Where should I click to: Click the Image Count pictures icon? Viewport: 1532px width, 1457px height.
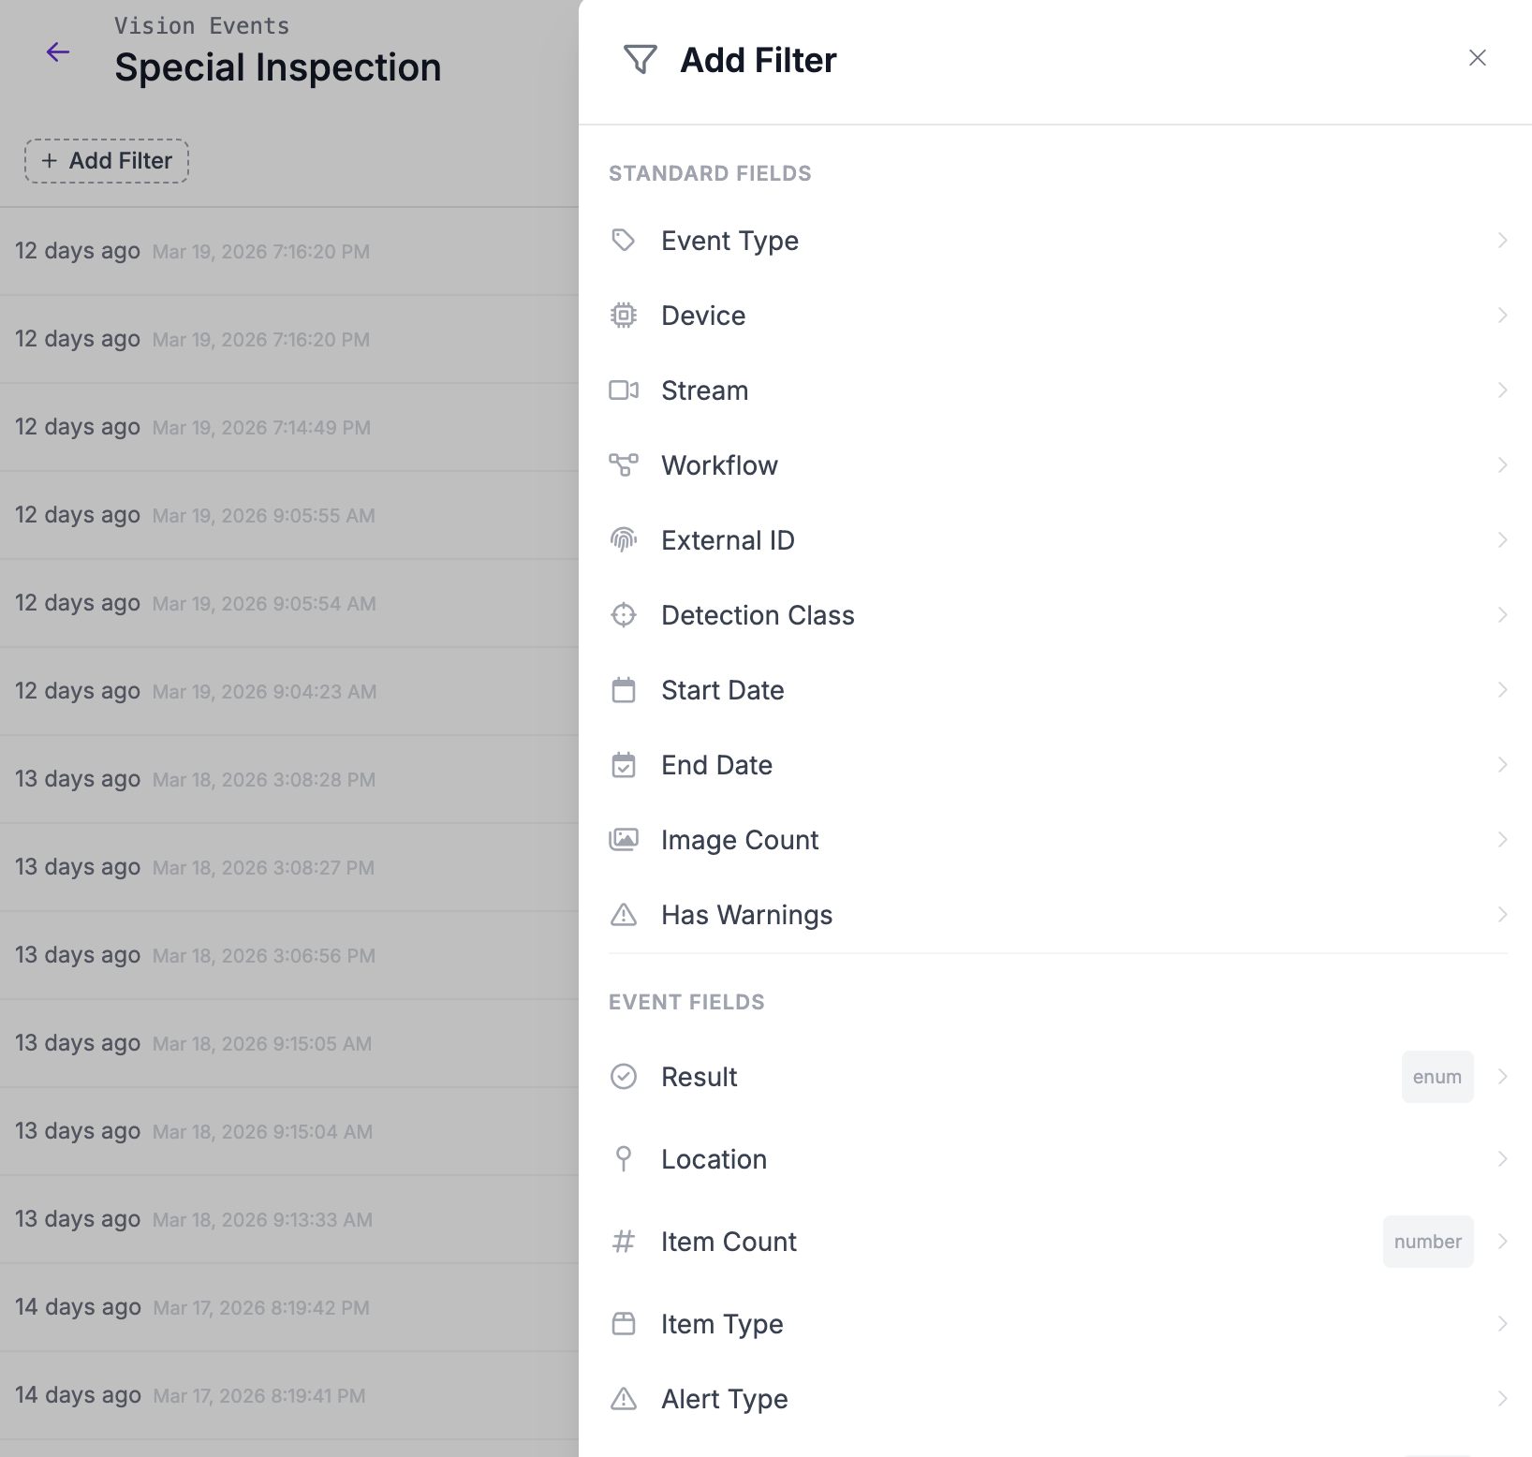(624, 840)
